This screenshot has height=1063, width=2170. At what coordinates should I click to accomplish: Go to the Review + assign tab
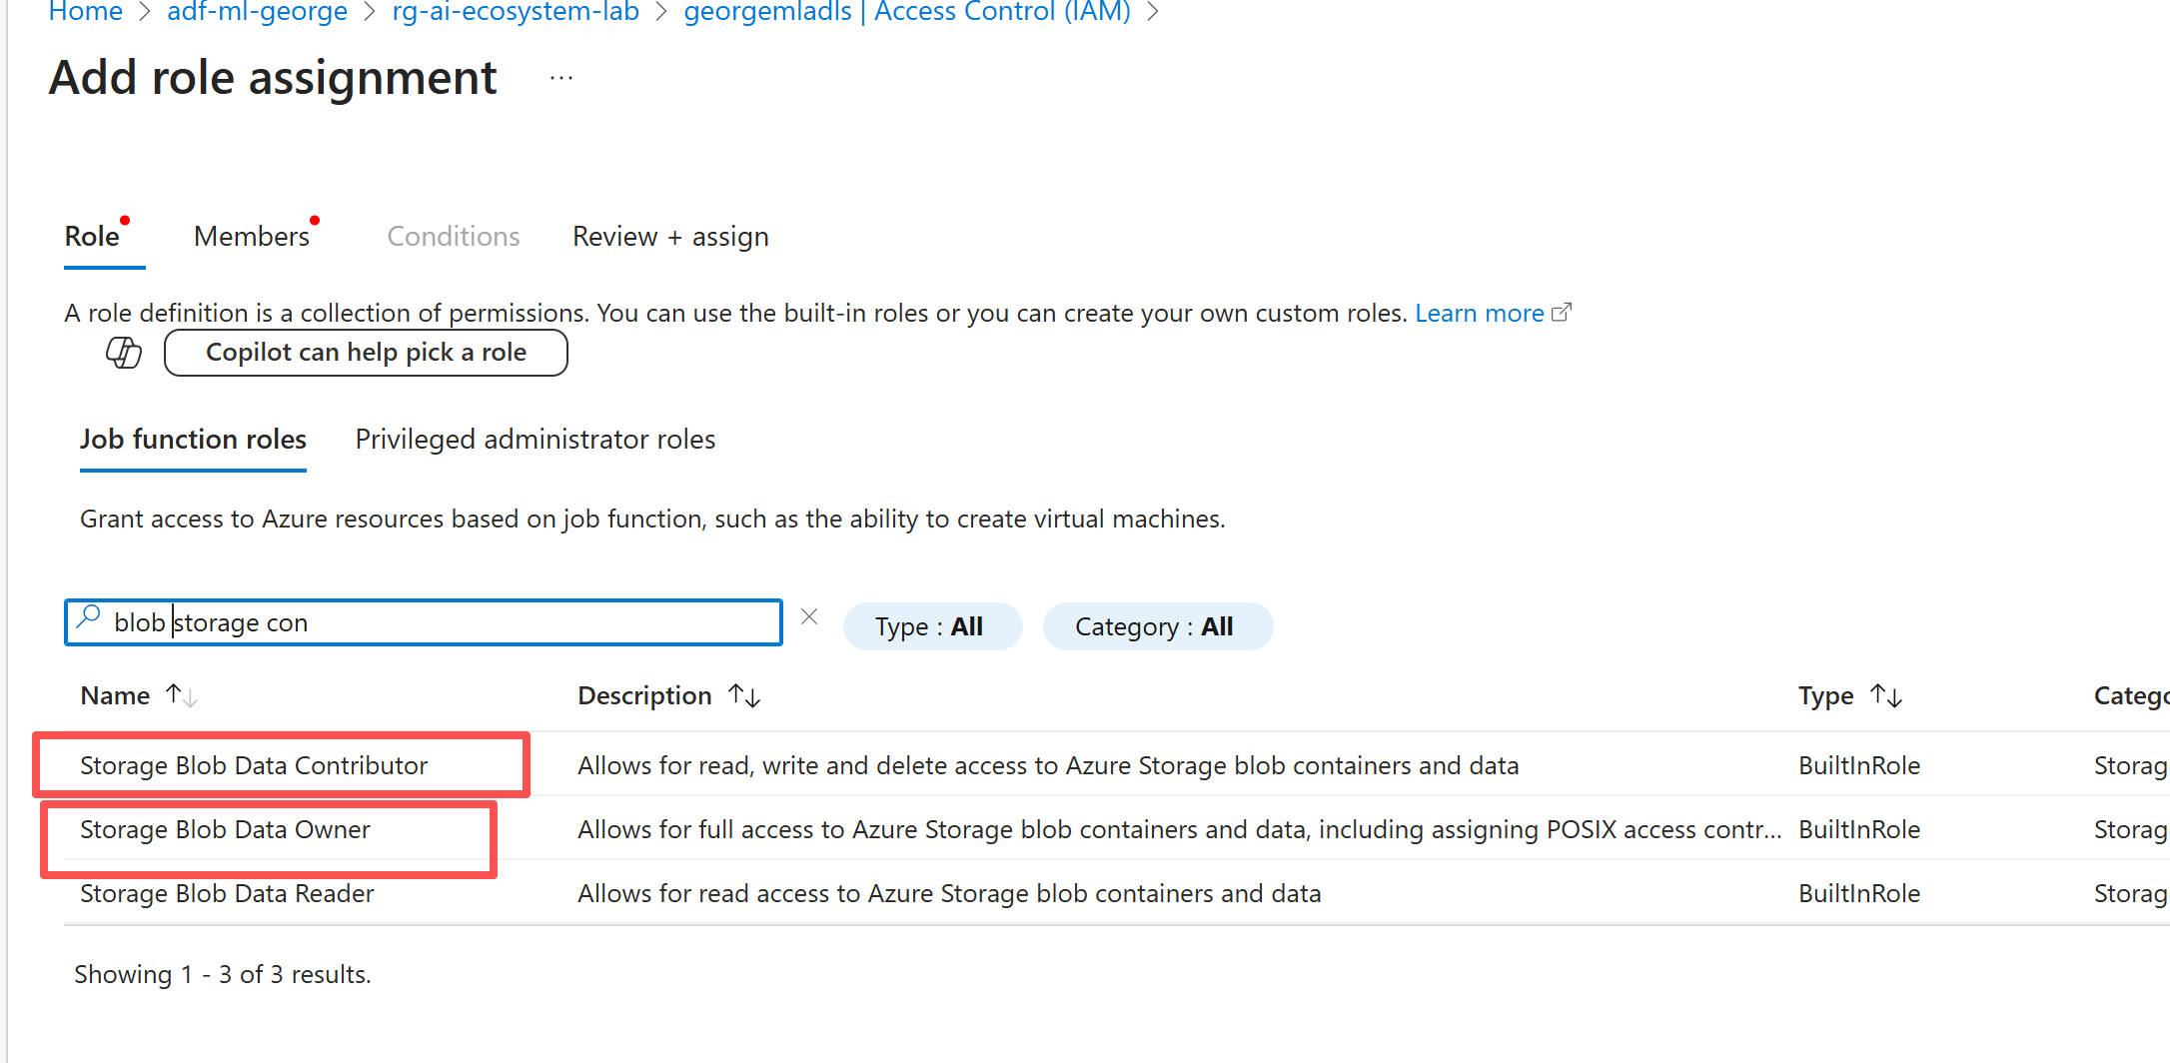(x=670, y=237)
